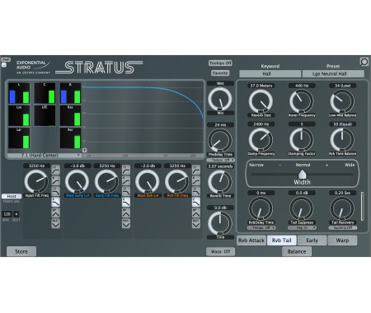
Task: Click the Rvb Time Balance knob
Action: click(342, 140)
